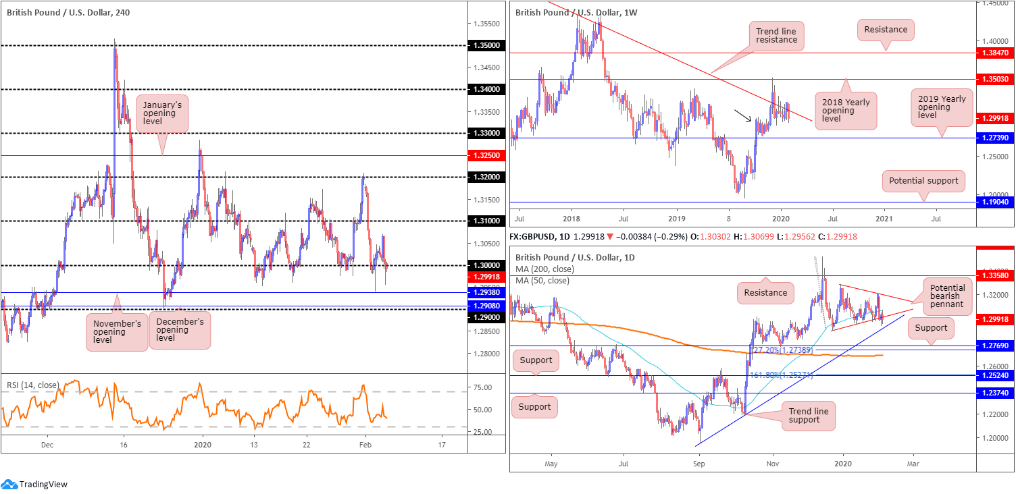Image resolution: width=1016 pixels, height=494 pixels.
Task: Click the TradingView logo
Action: pos(35,484)
